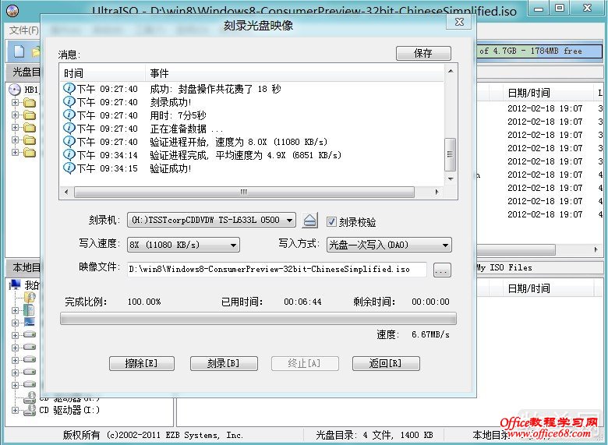608x445 pixels.
Task: Click the 验证进程完成 average speed message
Action: [246, 155]
